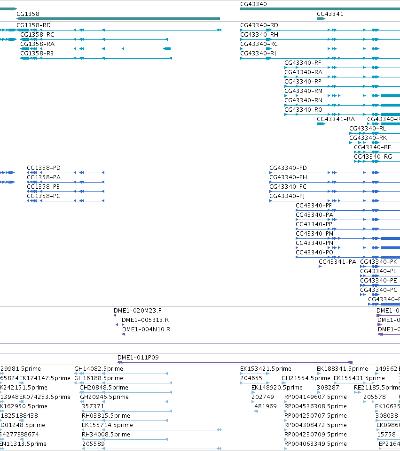Open EST EK153421.5prime
This screenshot has height=451, width=400.
(x=266, y=368)
